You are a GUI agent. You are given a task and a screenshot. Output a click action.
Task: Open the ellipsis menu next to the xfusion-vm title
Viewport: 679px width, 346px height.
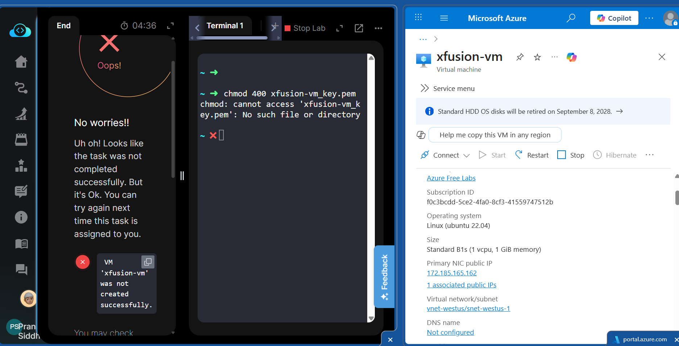(555, 57)
